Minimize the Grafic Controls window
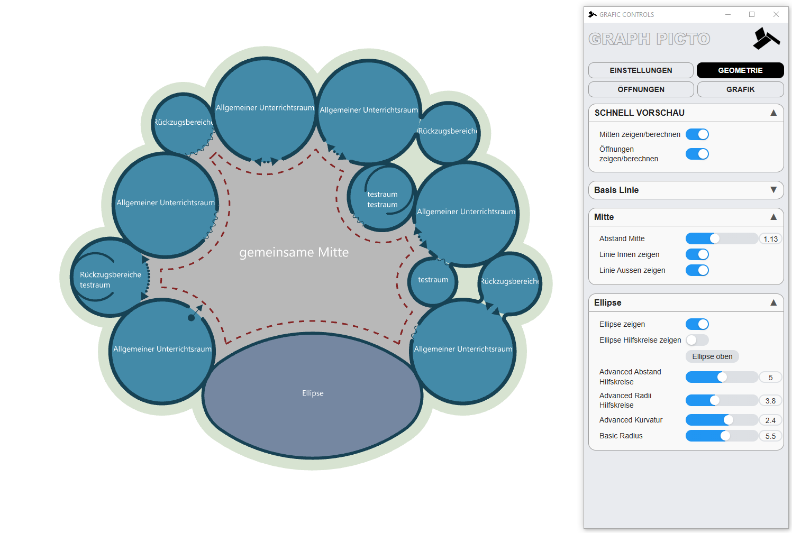 coord(728,14)
